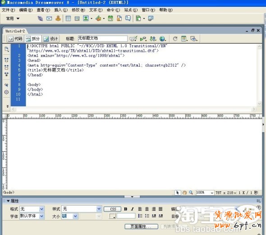Image resolution: width=266 pixels, height=235 pixels.
Task: Insert Date calendar icon
Action: tap(110, 18)
